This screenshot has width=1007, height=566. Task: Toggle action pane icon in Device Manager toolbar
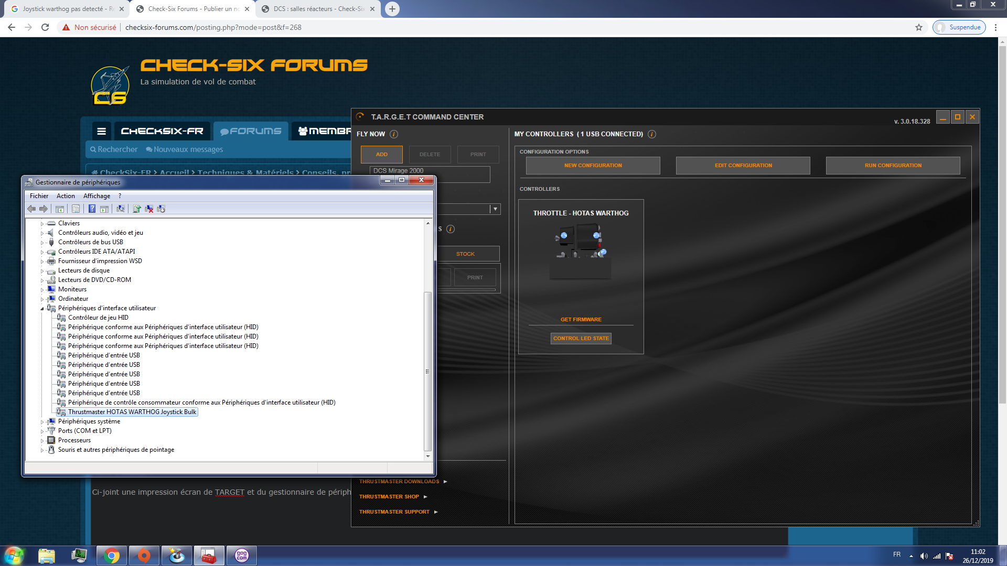click(104, 209)
